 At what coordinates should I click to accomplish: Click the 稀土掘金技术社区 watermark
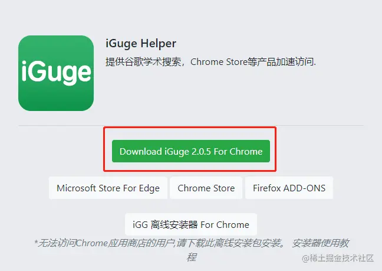[x=343, y=259]
